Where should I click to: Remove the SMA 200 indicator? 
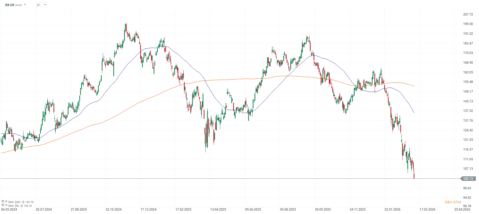click(6, 202)
